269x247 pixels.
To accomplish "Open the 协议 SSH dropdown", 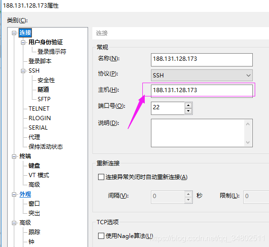I will (x=202, y=76).
